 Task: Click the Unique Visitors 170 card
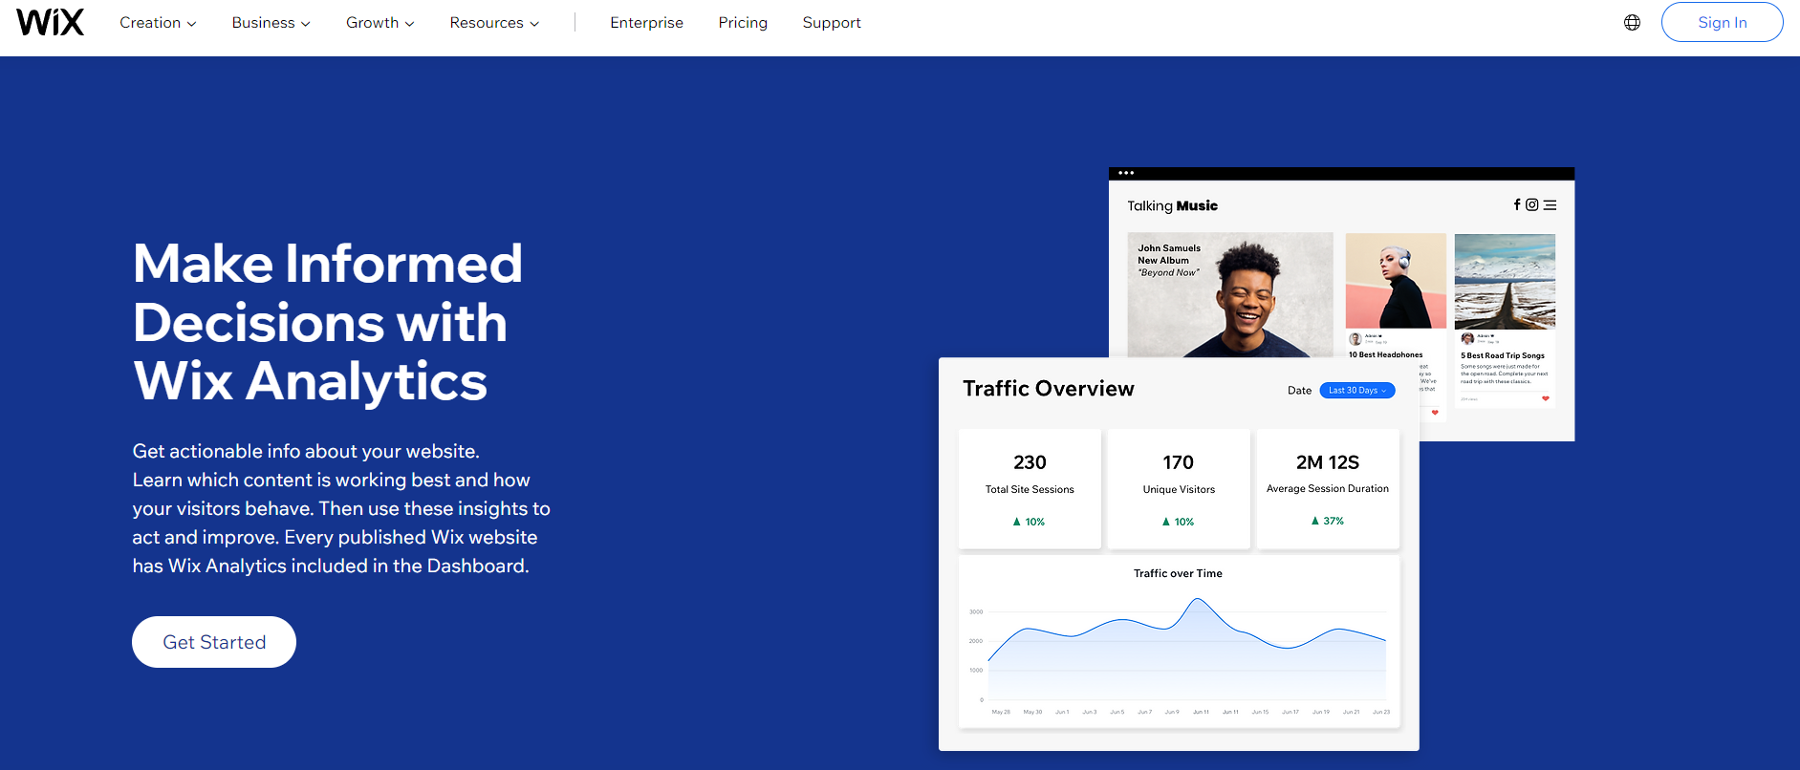(1179, 488)
